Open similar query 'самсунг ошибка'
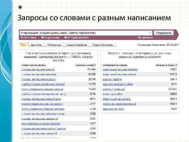Screen dimensions: 189x142 (112, 79)
